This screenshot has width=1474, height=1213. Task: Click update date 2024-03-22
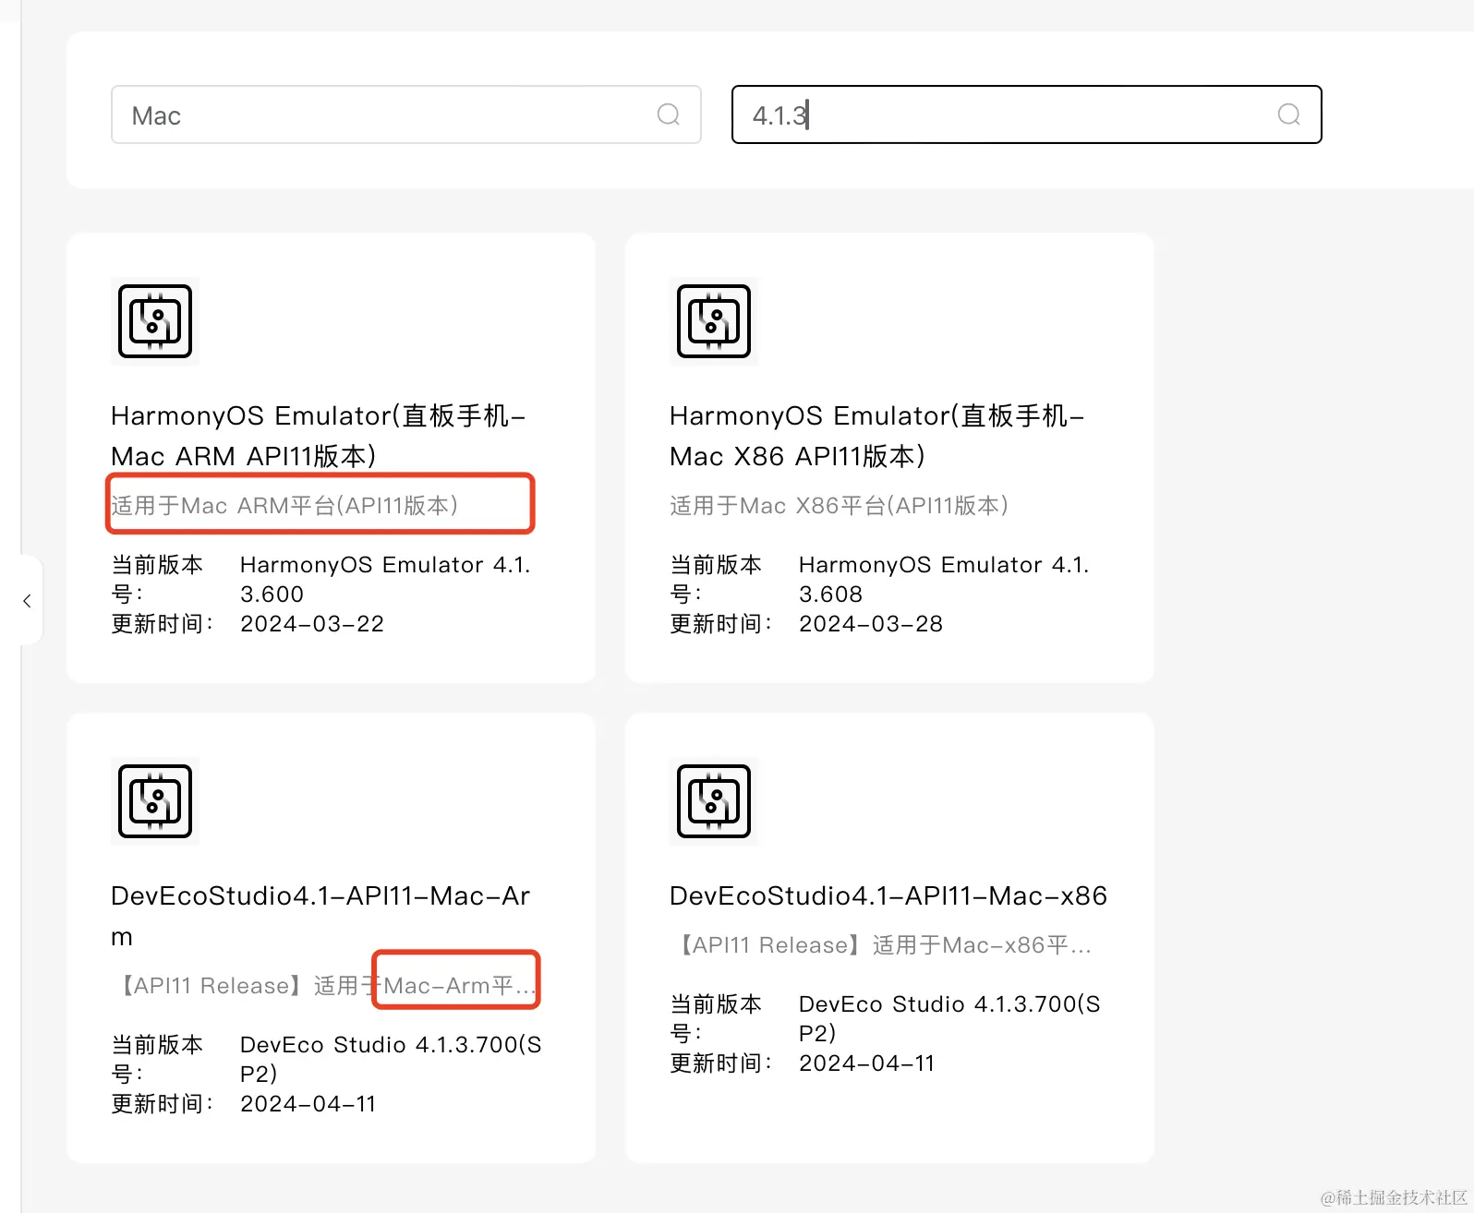click(x=312, y=624)
